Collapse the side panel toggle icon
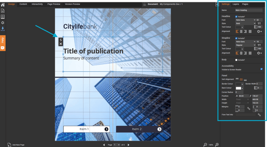Image resolution: width=267 pixels, height=147 pixels. (x=217, y=5)
